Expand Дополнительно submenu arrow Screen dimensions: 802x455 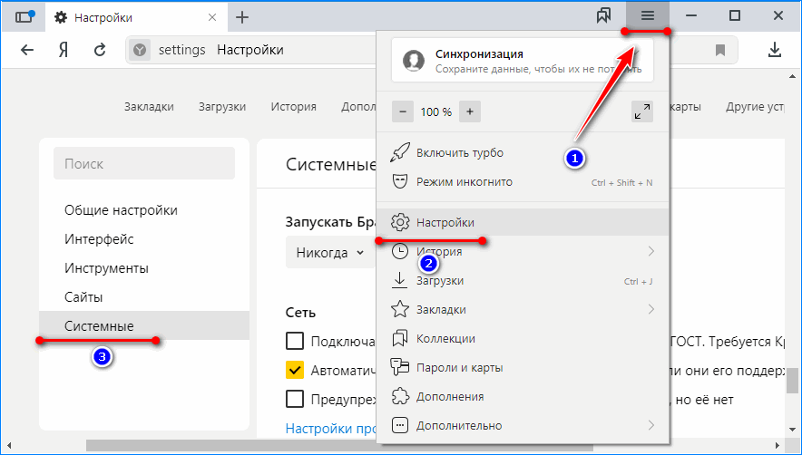click(x=651, y=425)
